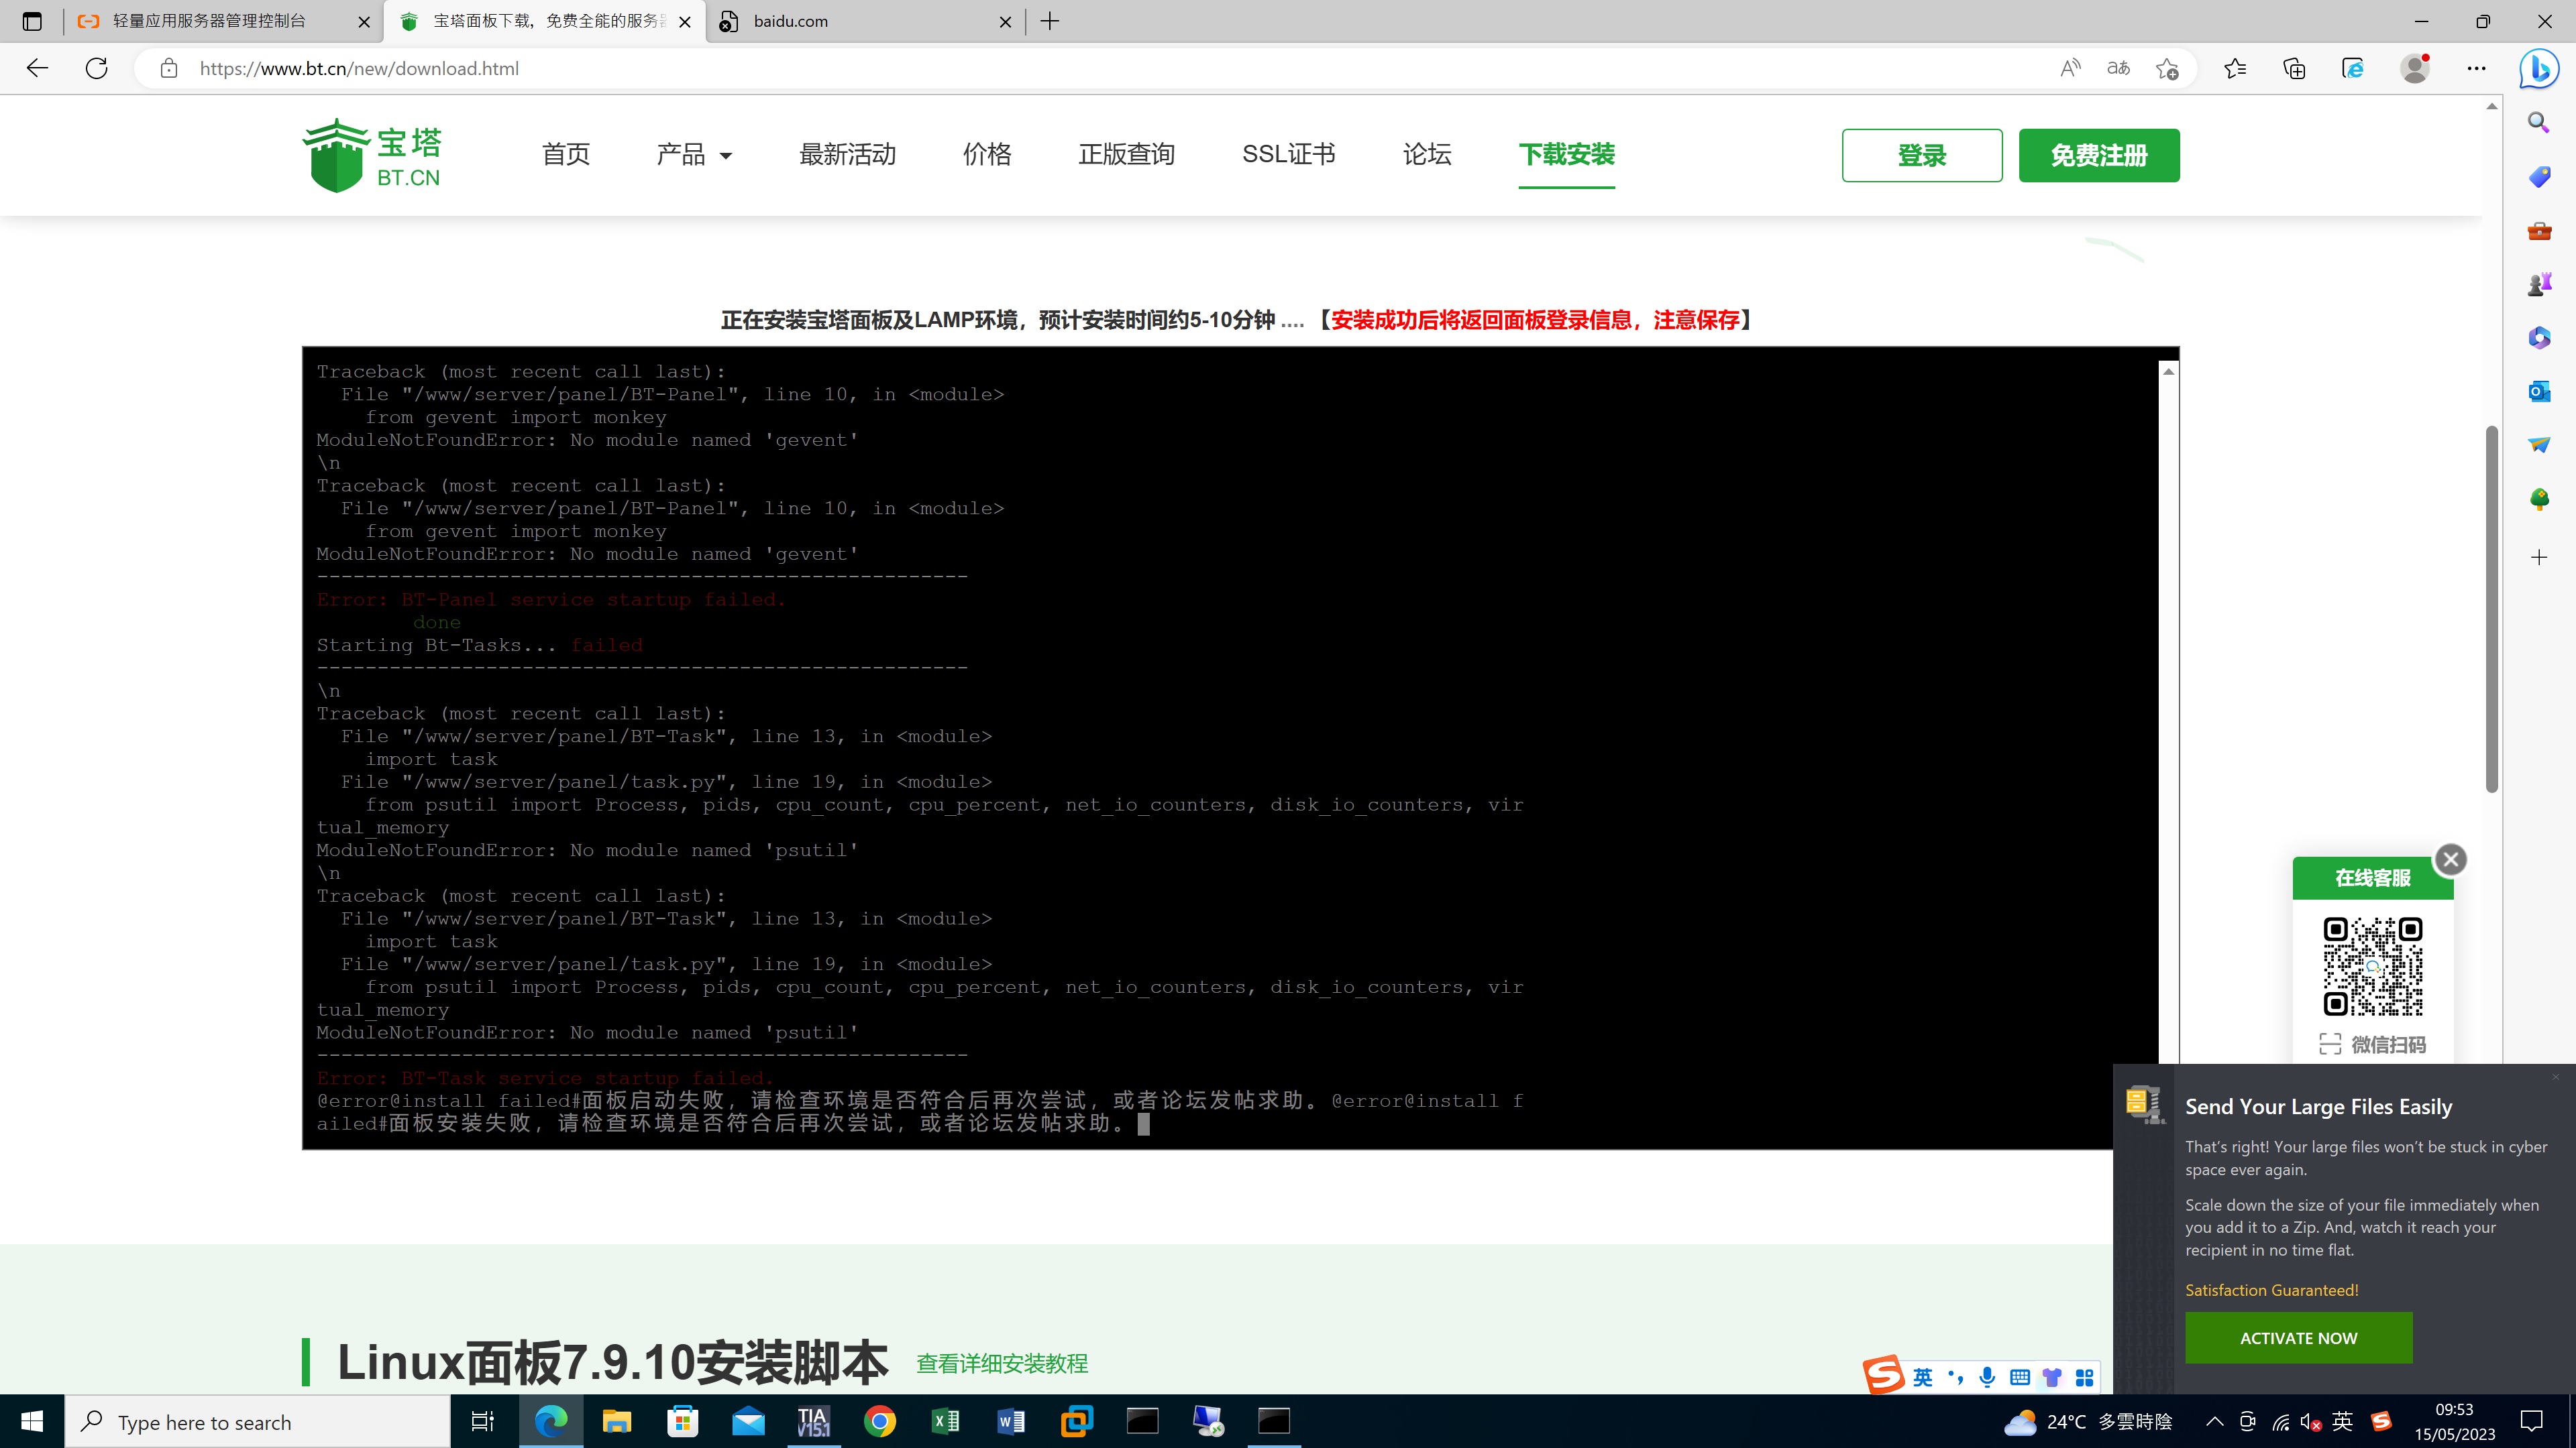Open 最新活动 nav item
This screenshot has height=1448, width=2576.
[x=847, y=154]
